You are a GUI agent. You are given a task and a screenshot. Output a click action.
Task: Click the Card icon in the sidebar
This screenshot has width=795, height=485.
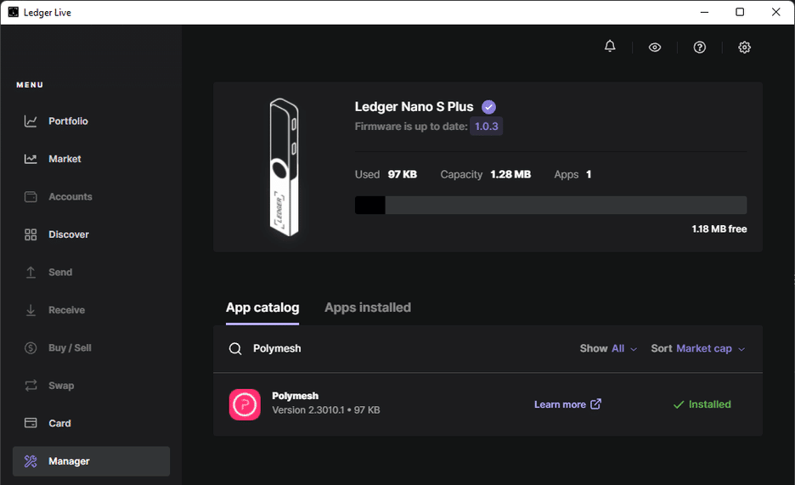[x=31, y=423]
